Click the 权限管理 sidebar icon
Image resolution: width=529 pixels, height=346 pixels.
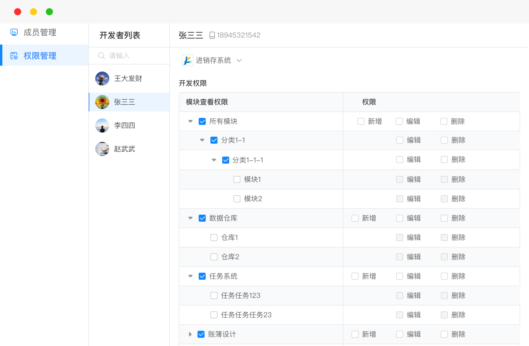click(14, 56)
